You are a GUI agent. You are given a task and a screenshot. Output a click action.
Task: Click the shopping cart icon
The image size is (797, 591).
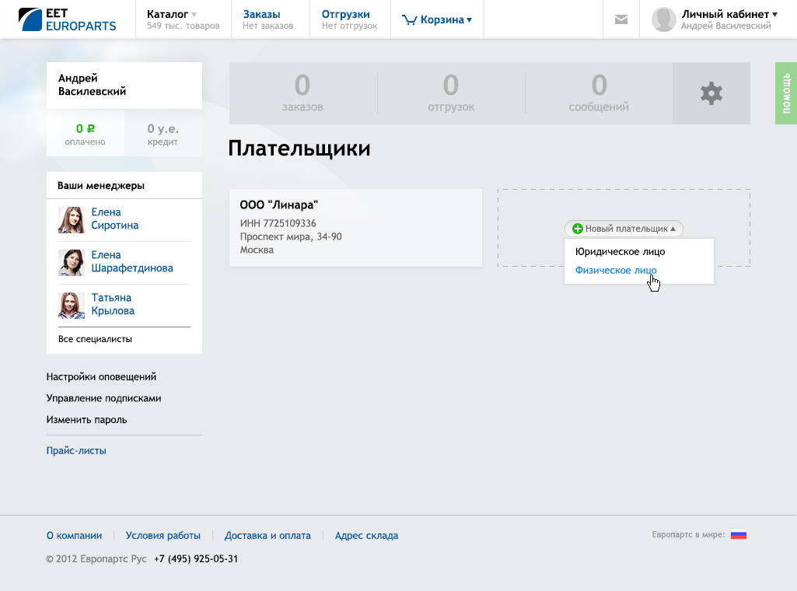pyautogui.click(x=409, y=20)
